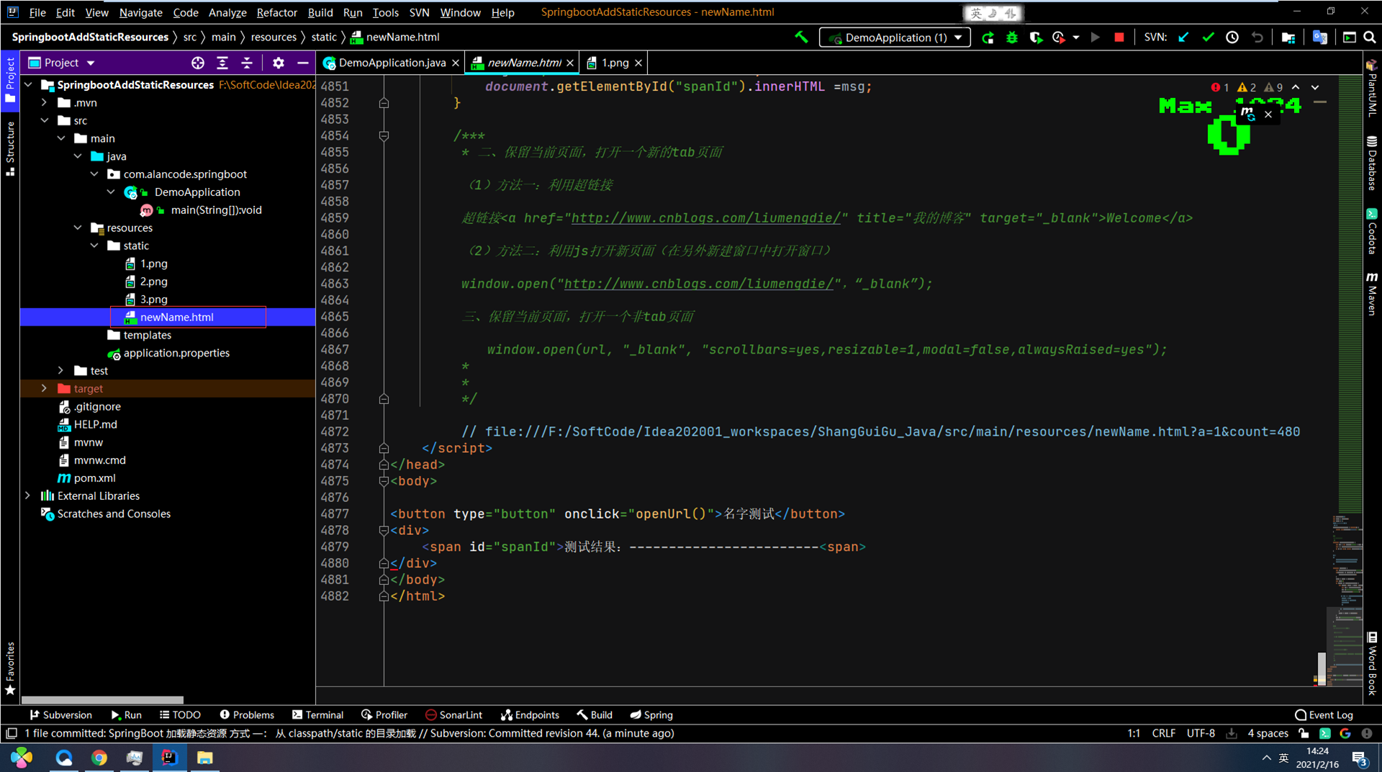Close the newName.html tab
Screen dimensions: 1382x772
coord(570,63)
